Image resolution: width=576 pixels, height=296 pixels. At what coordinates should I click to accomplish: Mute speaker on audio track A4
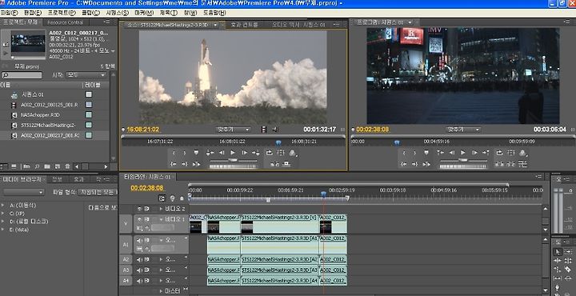tap(139, 281)
